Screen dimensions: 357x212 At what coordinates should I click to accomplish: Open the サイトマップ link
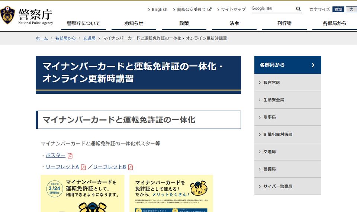[234, 10]
